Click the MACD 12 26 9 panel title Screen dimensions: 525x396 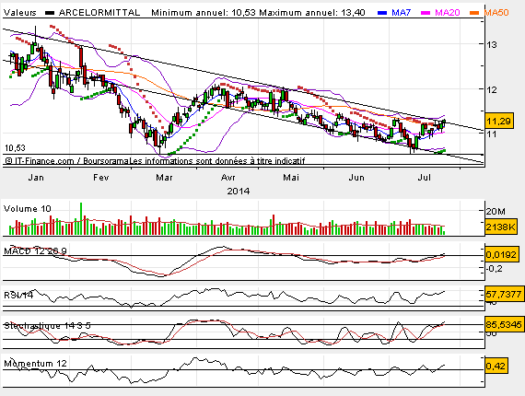pyautogui.click(x=35, y=250)
